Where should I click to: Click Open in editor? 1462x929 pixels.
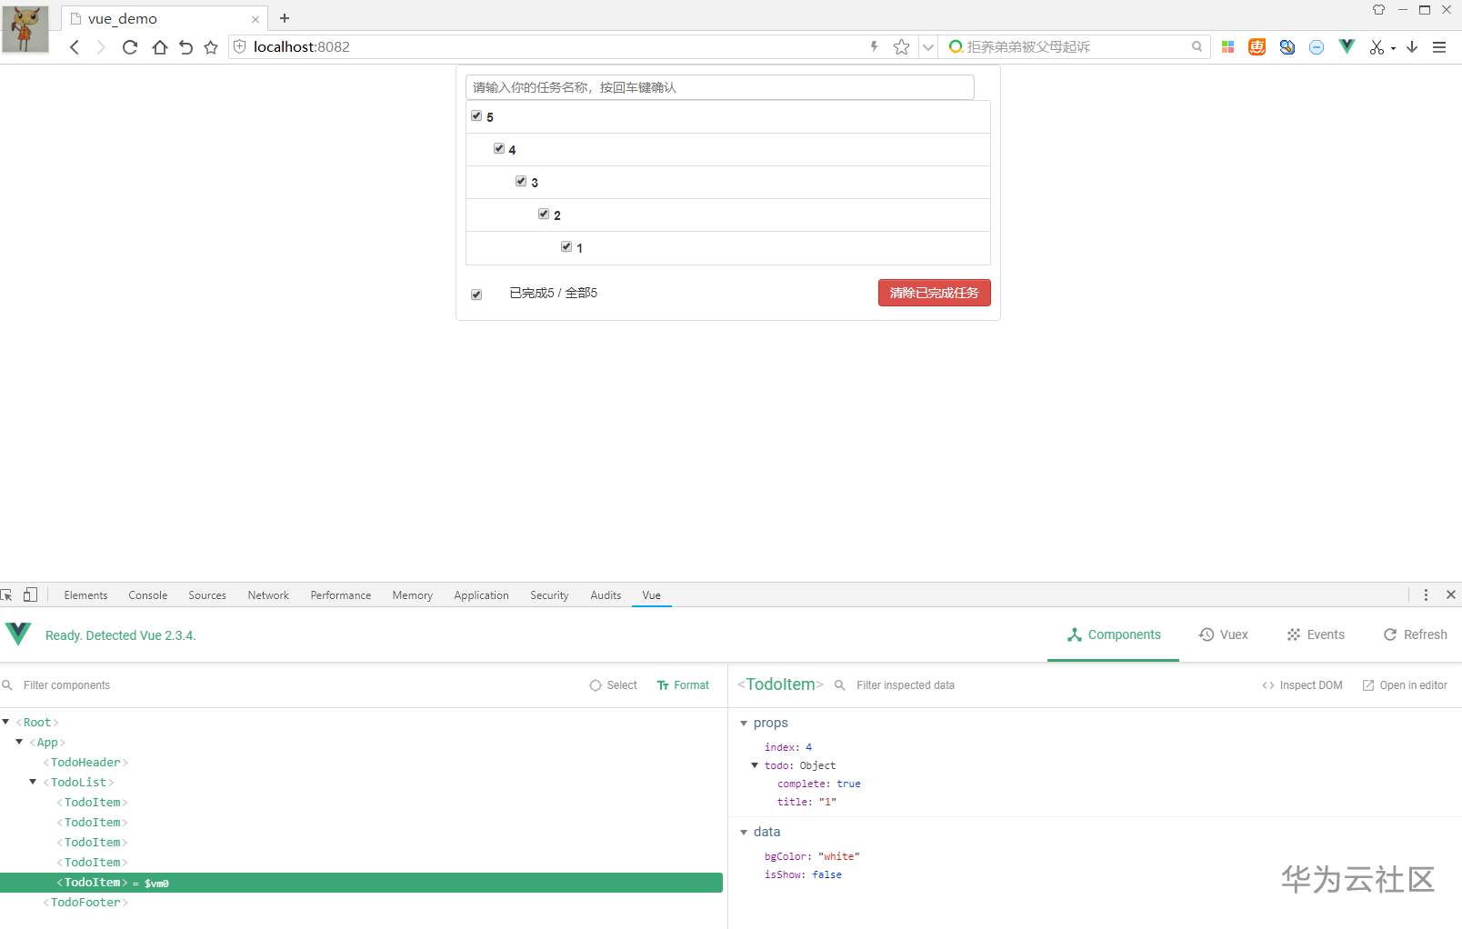(1405, 685)
